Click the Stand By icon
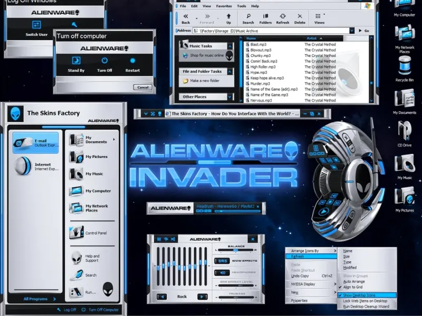Viewport: 422px width, 316px height. 76,61
